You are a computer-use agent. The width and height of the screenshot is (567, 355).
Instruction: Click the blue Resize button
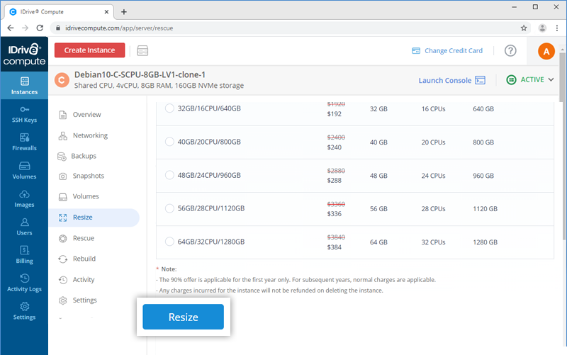[184, 317]
